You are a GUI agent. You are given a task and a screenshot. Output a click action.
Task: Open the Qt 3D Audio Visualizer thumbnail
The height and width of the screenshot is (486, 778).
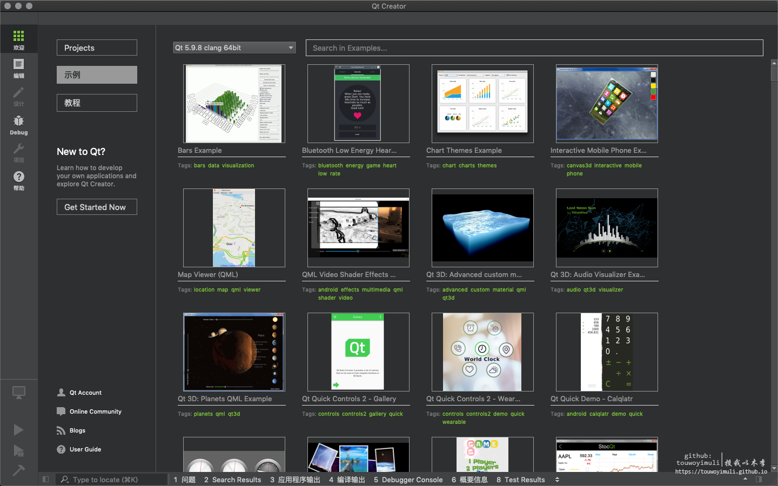click(x=607, y=228)
